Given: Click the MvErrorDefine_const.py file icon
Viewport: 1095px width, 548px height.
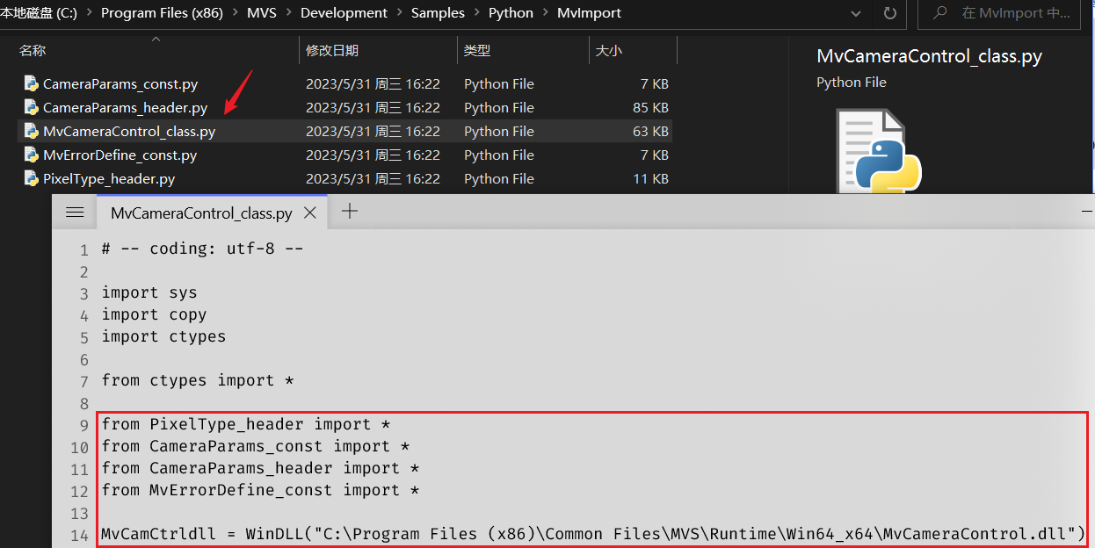Looking at the screenshot, I should [x=32, y=155].
